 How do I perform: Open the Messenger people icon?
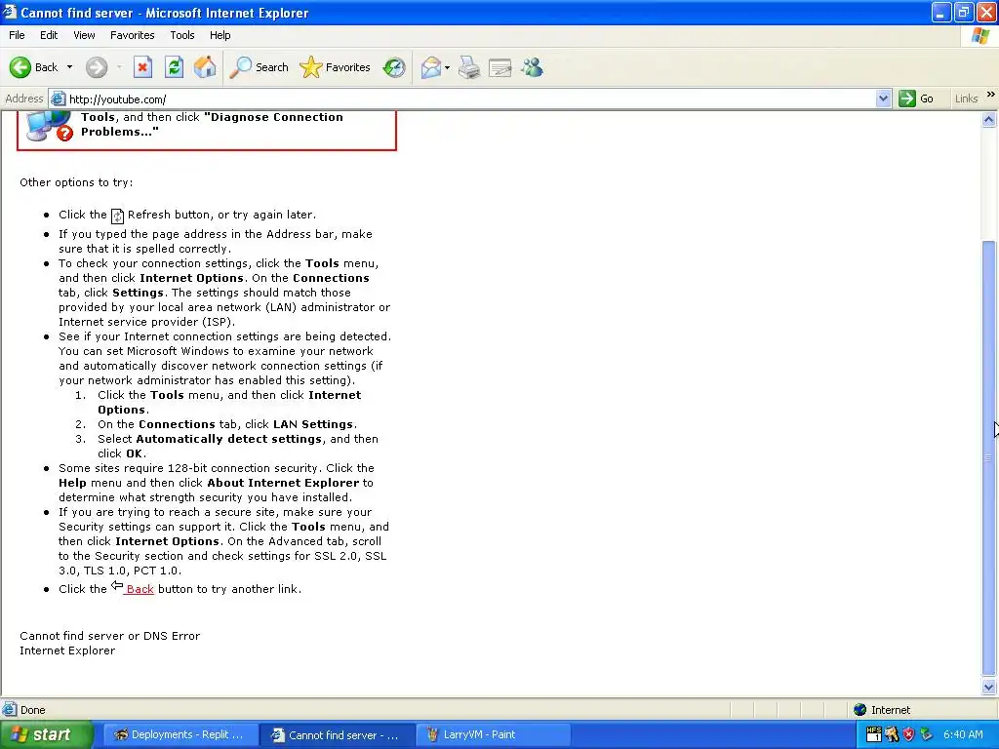[x=532, y=67]
